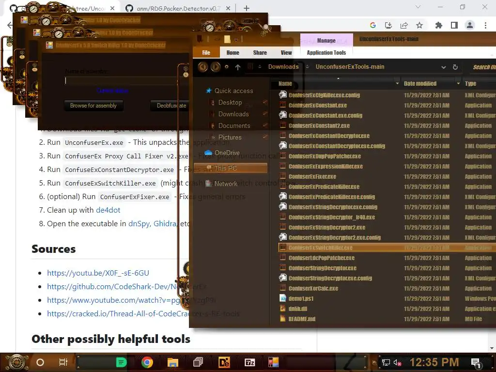Screen dimensions: 496x372
Task: Open the Share ribbon tab
Action: [x=260, y=52]
